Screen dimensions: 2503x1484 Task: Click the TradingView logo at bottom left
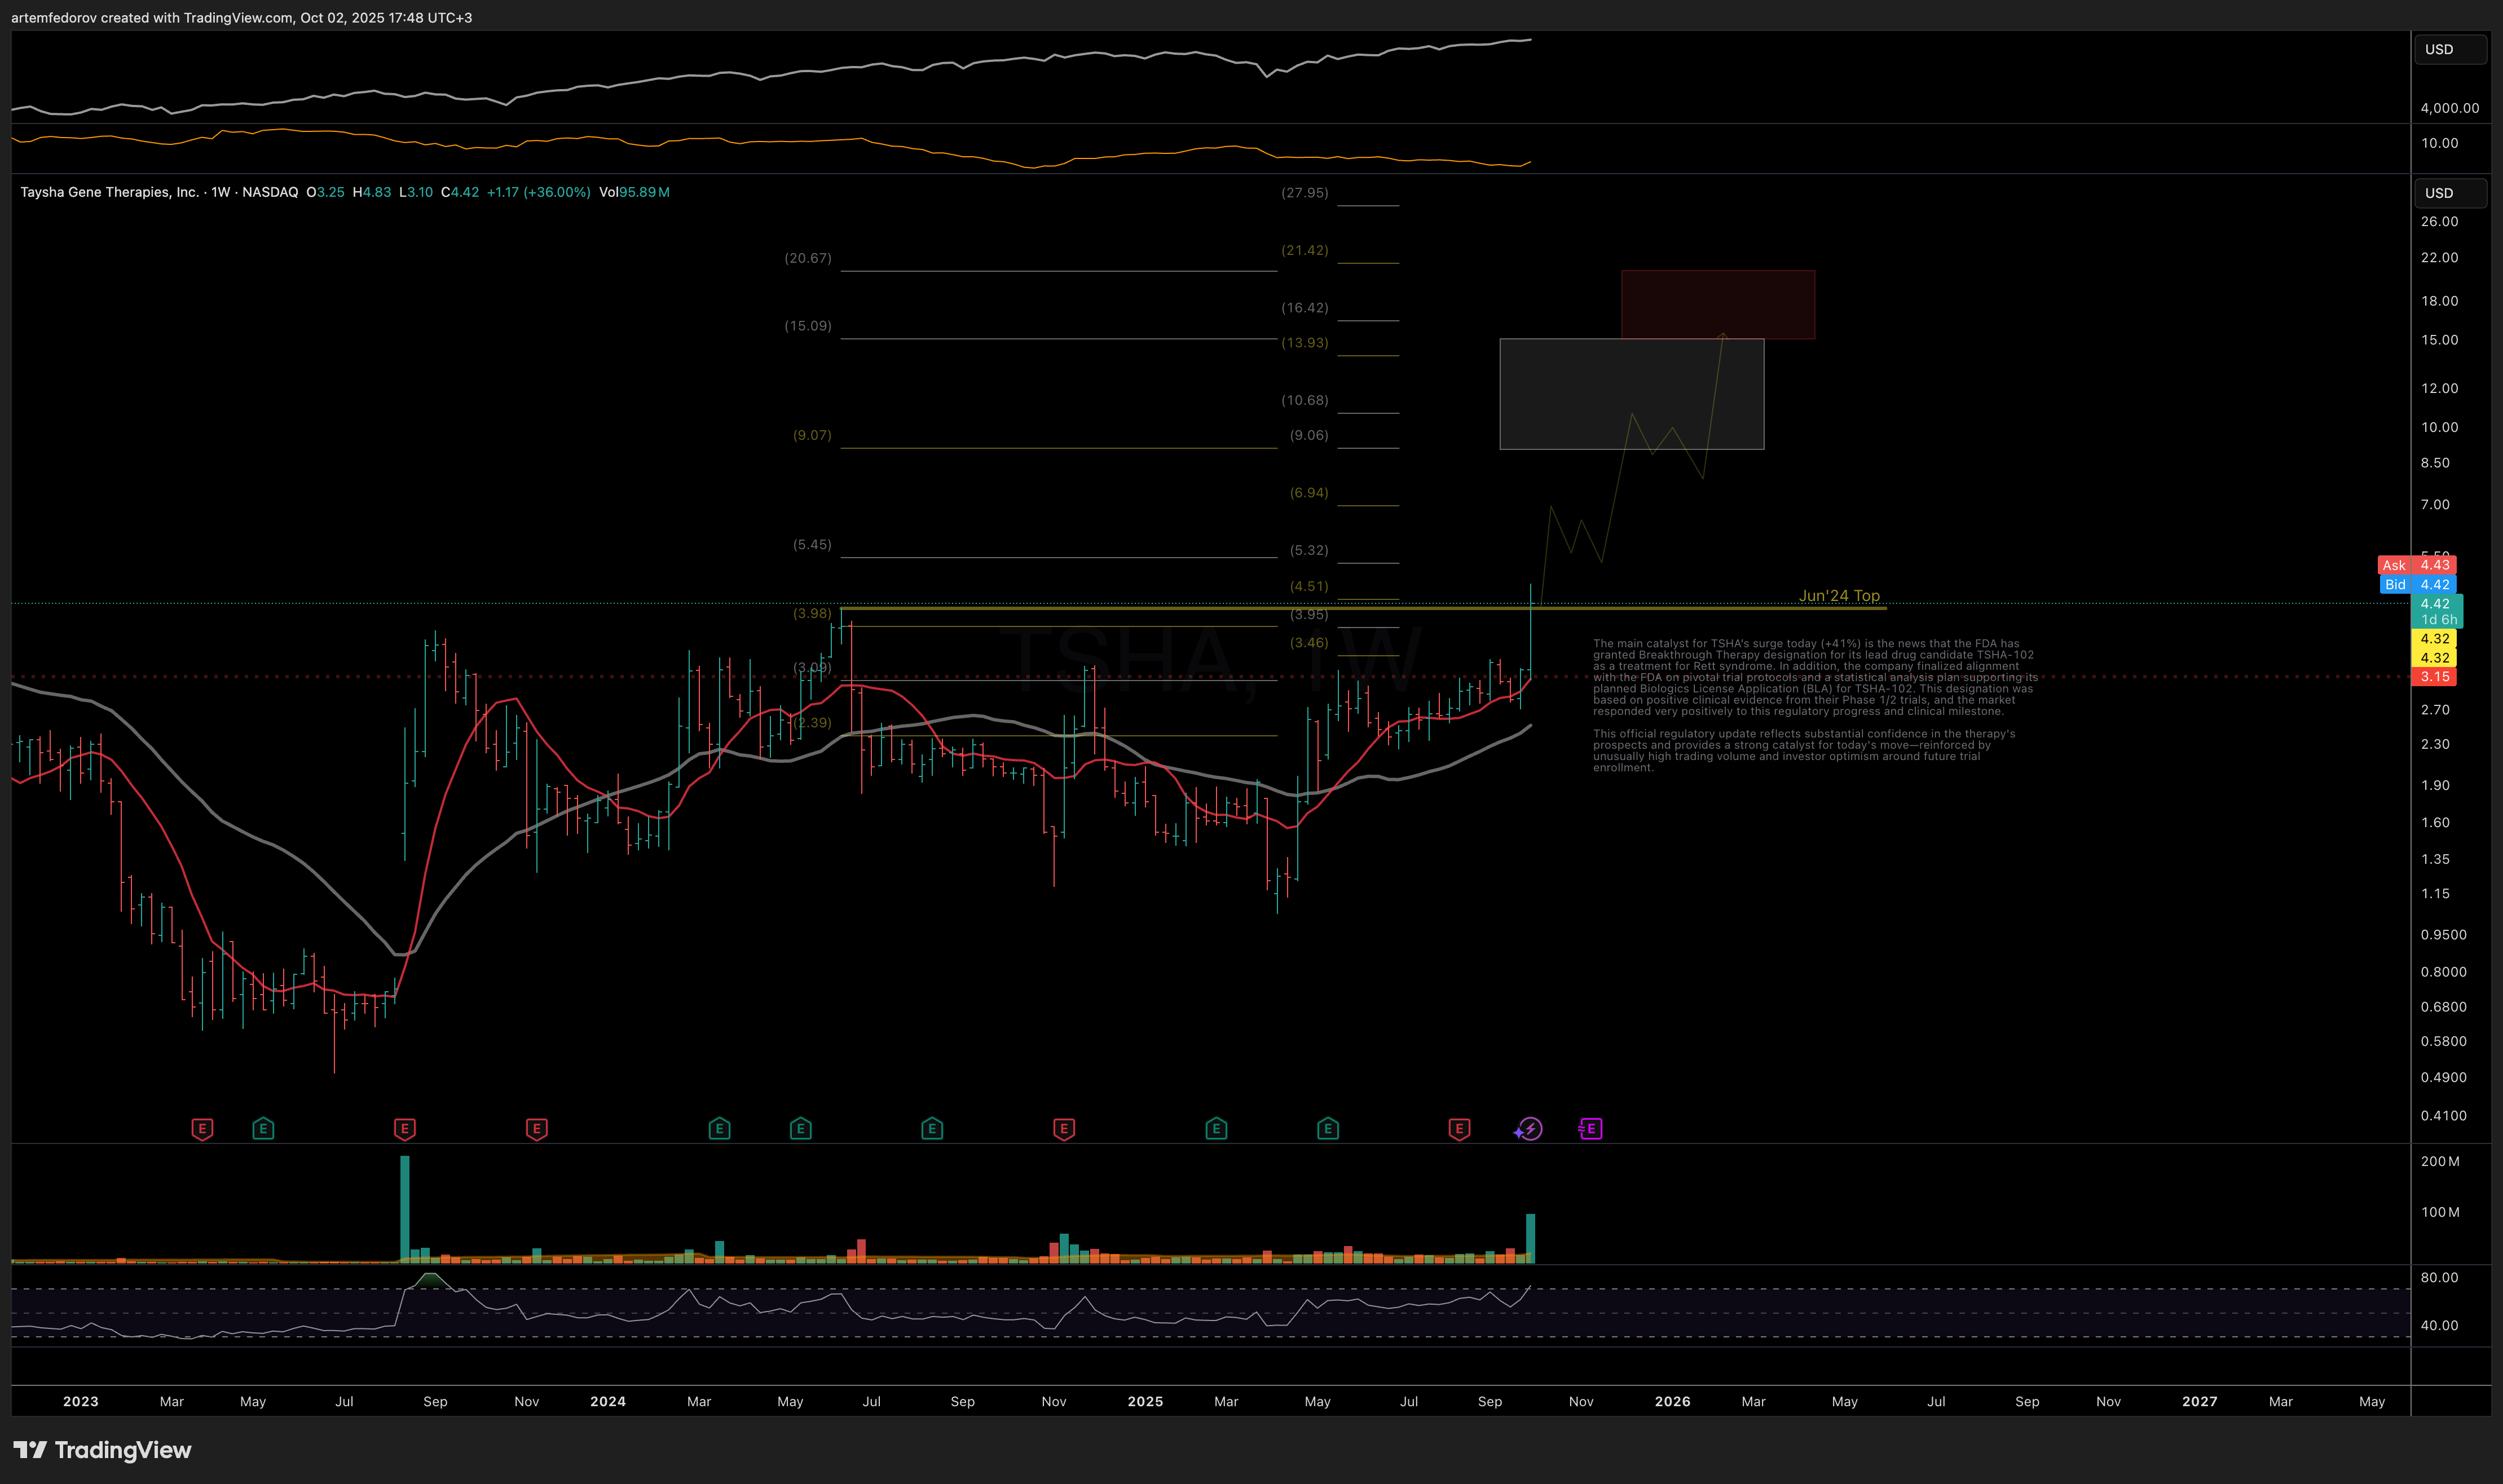click(x=102, y=1450)
